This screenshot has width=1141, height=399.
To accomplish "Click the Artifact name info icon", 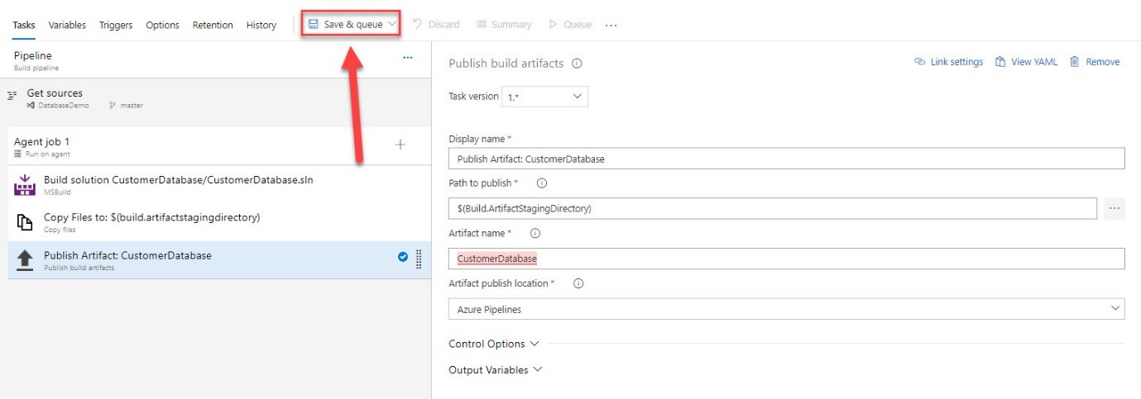I will click(535, 234).
